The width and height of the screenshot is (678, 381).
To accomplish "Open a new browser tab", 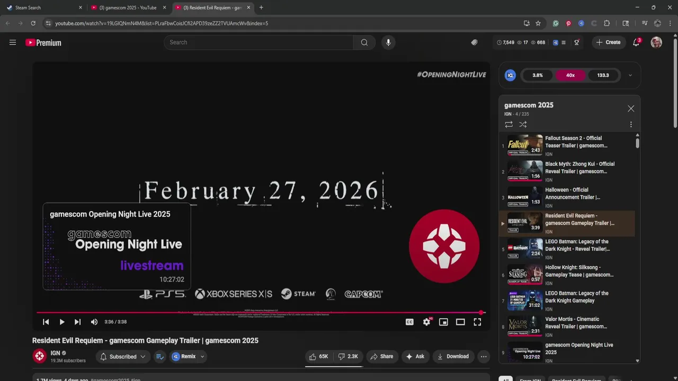I will 261,7.
